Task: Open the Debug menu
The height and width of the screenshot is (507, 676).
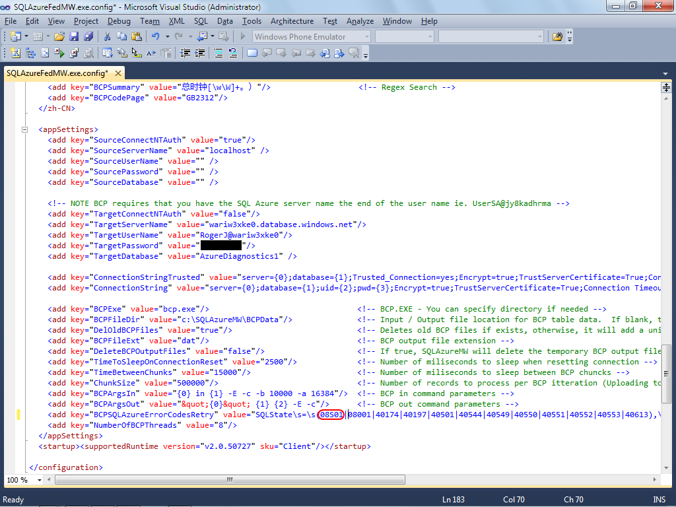Action: (119, 21)
